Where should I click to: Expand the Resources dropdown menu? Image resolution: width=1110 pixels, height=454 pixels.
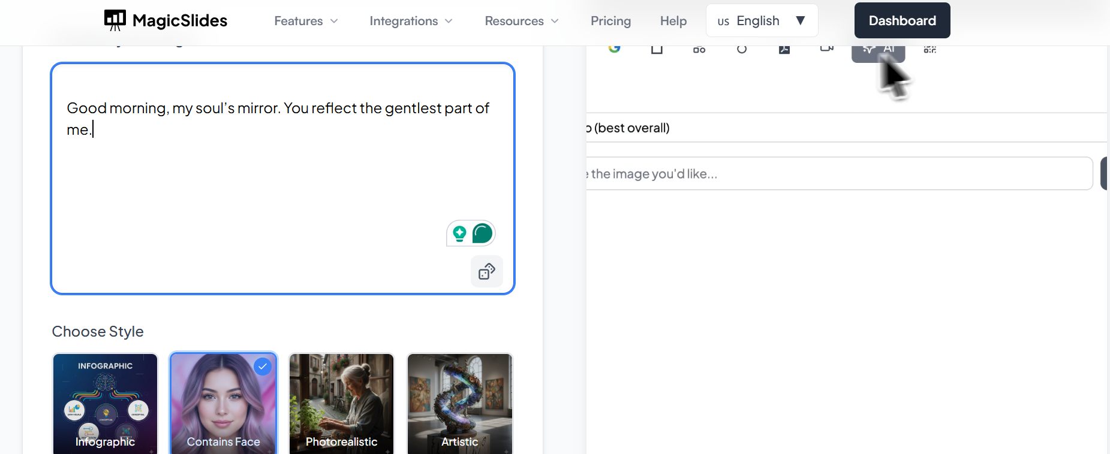click(x=521, y=21)
